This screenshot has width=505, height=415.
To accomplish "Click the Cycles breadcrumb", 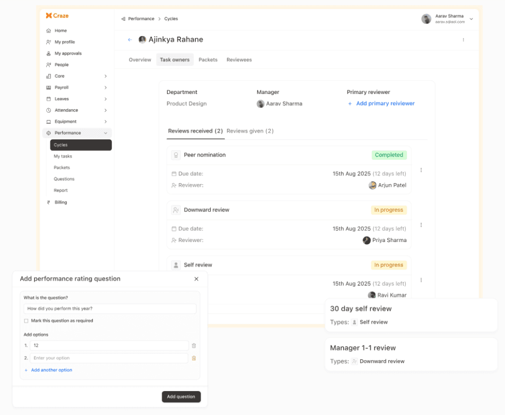I will (171, 19).
